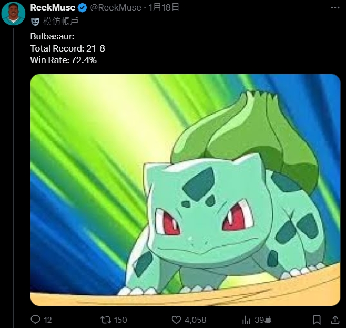Screen dimensions: 346x328
Task: Click the parody mask icon
Action: 35,22
